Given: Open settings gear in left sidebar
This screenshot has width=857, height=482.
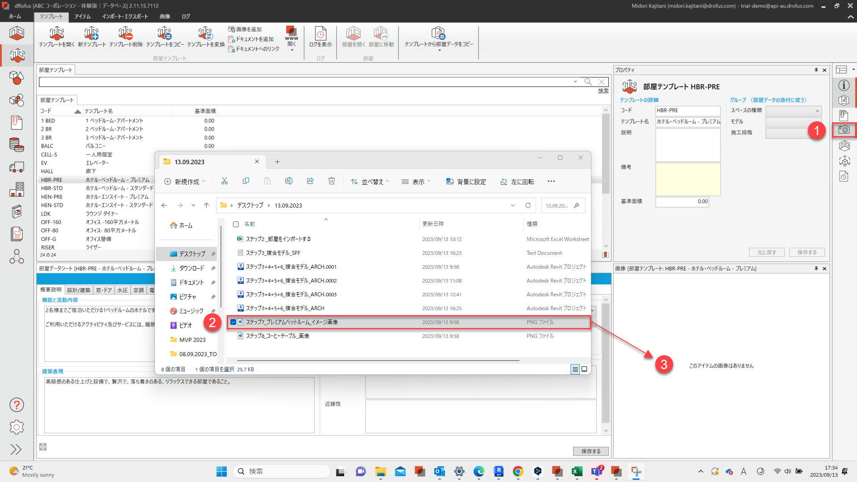Looking at the screenshot, I should click(17, 427).
